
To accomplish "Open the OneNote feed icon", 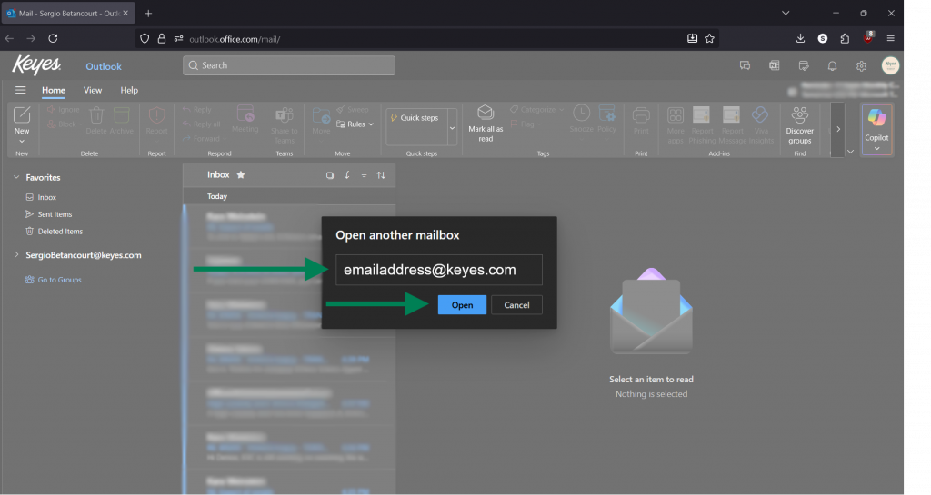I will pos(774,66).
